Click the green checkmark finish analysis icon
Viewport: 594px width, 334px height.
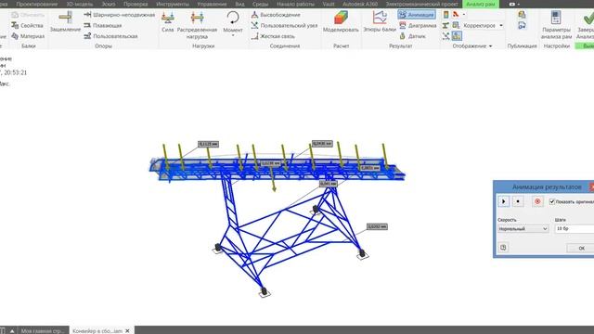(588, 19)
